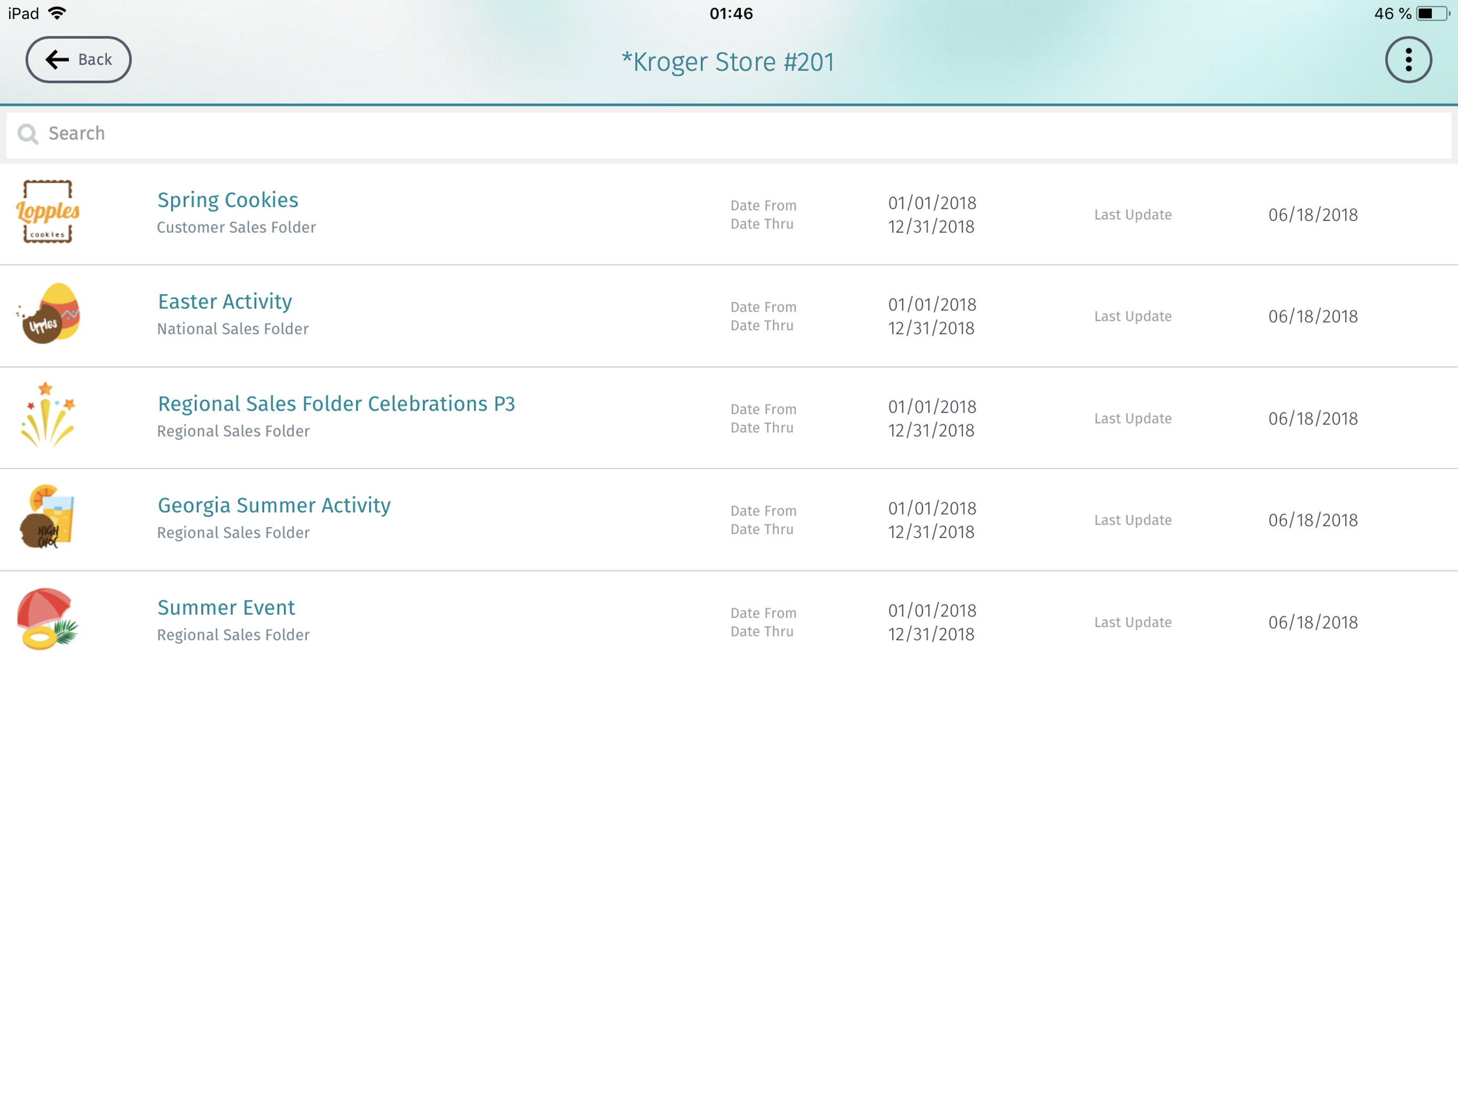The width and height of the screenshot is (1458, 1093).
Task: Select Easter Activity date thru 12/31/2018
Action: click(x=931, y=328)
